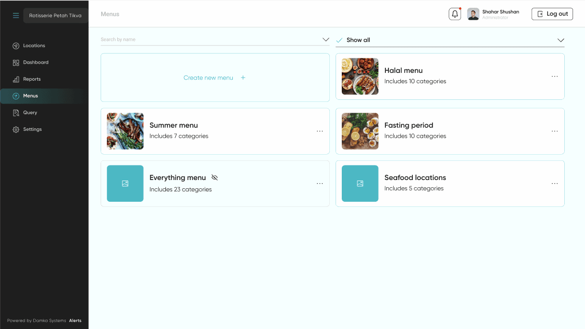585x329 pixels.
Task: Click 'Includes 5 categories' text
Action: [x=414, y=188]
